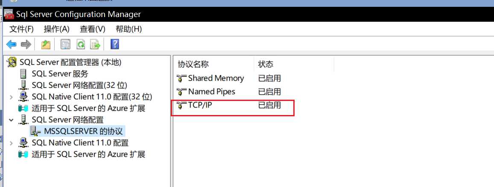This screenshot has width=494, height=187.
Task: Select SQL Server 网络配置(32 位) label
Action: coord(79,86)
